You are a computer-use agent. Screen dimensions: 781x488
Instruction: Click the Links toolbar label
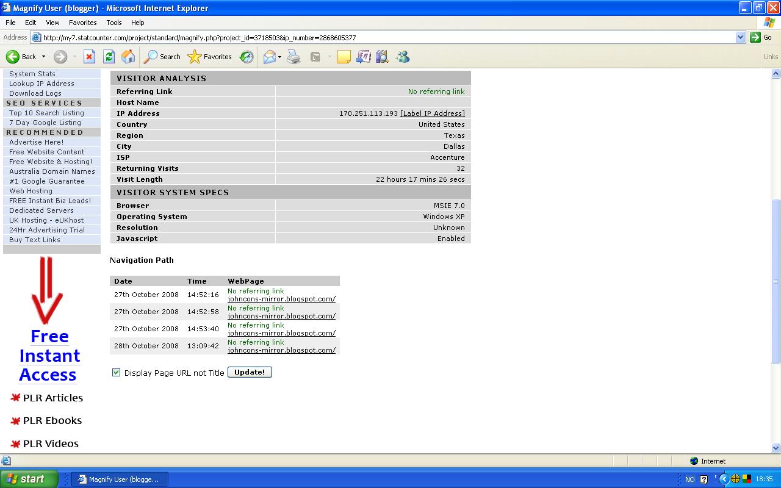click(x=771, y=57)
